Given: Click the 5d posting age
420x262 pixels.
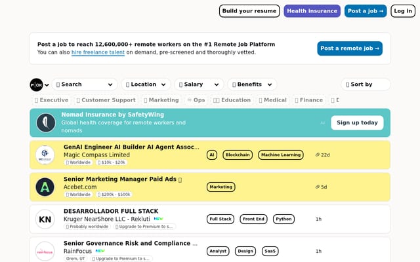Looking at the screenshot, I should coord(321,187).
